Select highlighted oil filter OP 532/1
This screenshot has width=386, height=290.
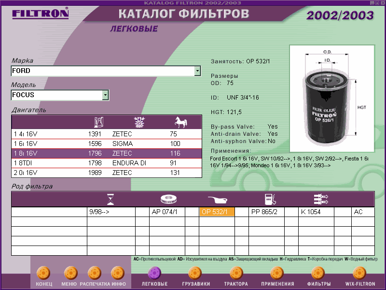pos(217,212)
